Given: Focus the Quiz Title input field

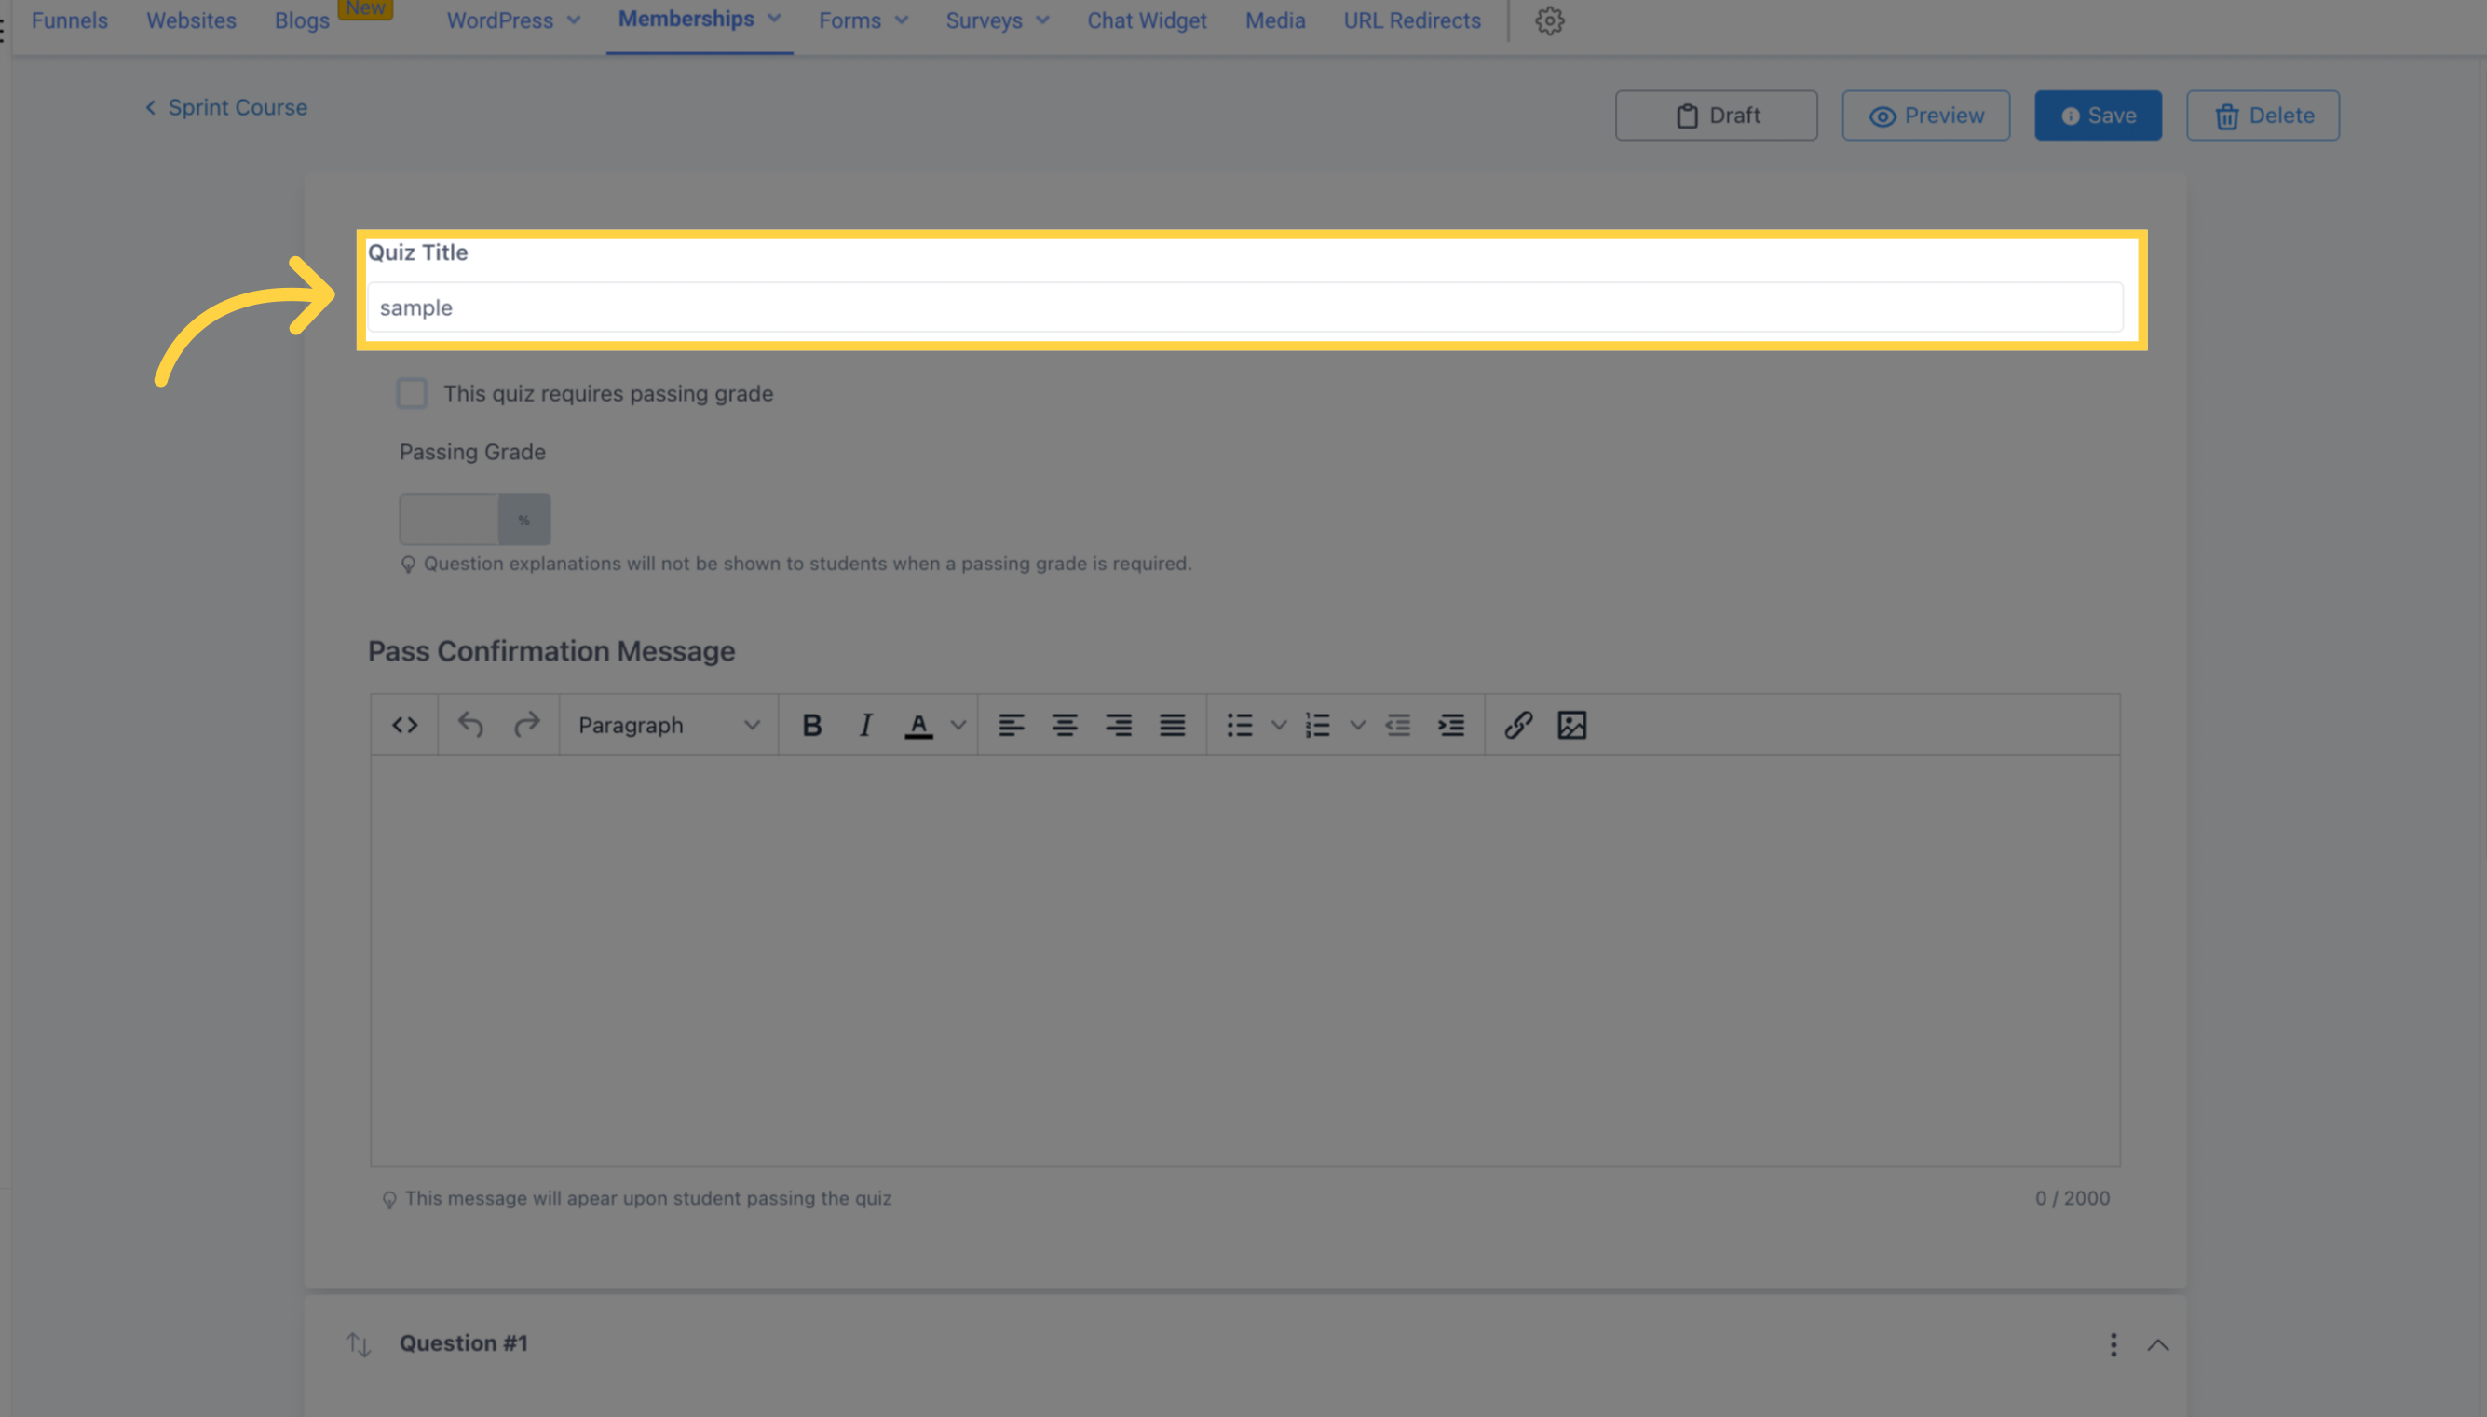Looking at the screenshot, I should pos(1244,307).
